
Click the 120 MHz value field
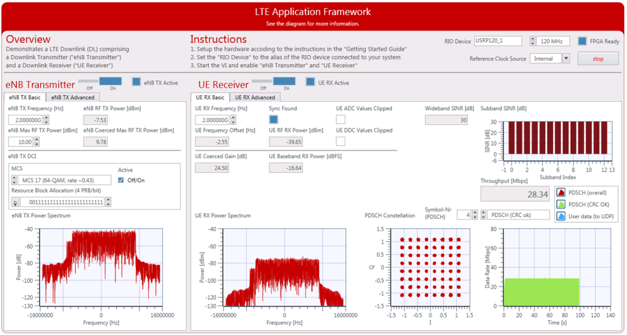pos(553,41)
